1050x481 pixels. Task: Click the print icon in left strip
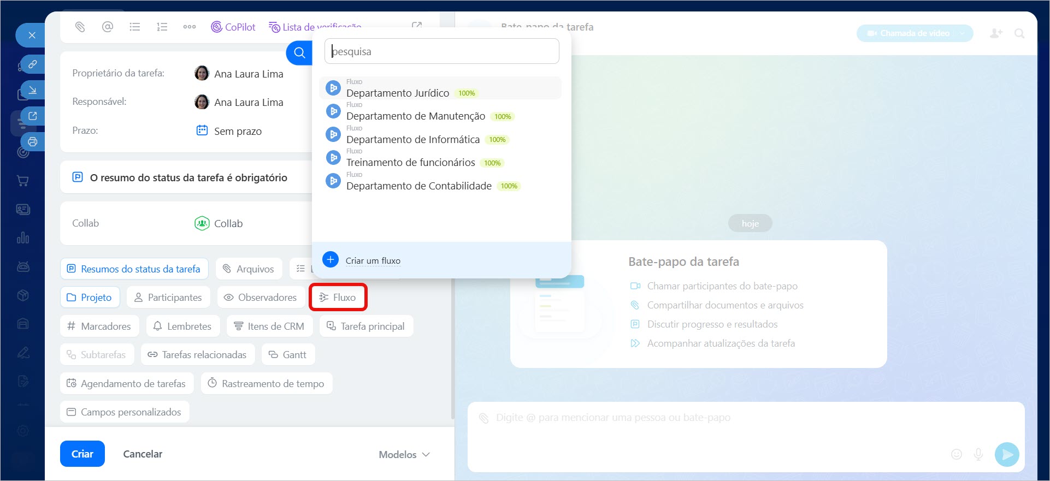pyautogui.click(x=33, y=142)
